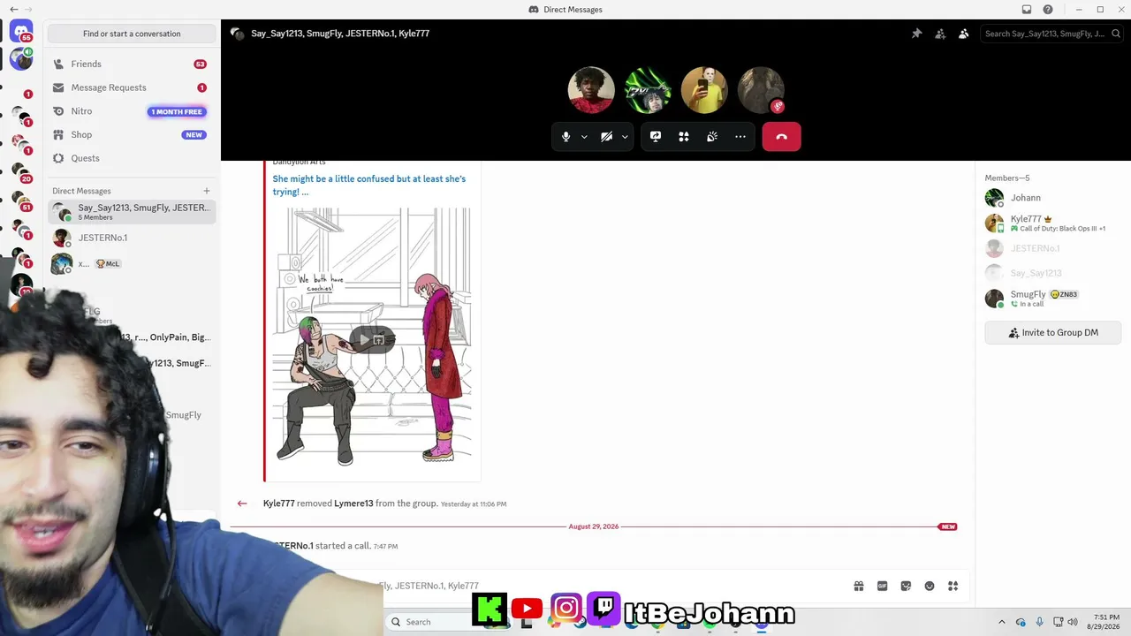Toggle the member list panel
Viewport: 1131px width, 636px height.
click(964, 34)
